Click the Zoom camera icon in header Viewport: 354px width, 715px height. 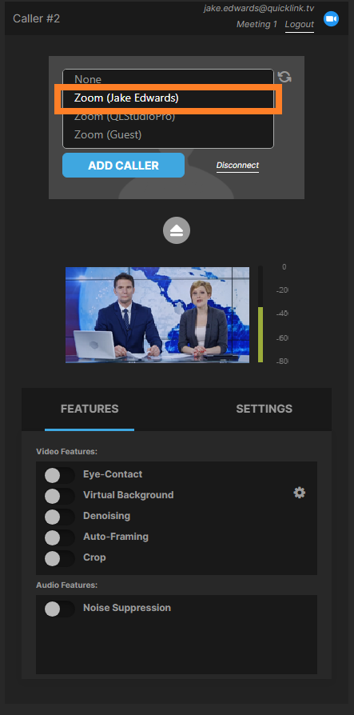[331, 19]
